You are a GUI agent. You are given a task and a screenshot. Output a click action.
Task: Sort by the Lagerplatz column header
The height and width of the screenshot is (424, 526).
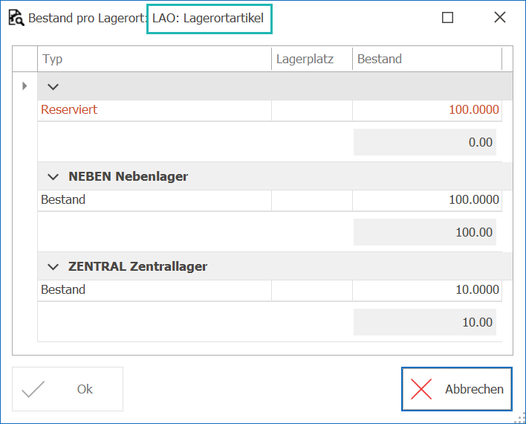point(311,59)
